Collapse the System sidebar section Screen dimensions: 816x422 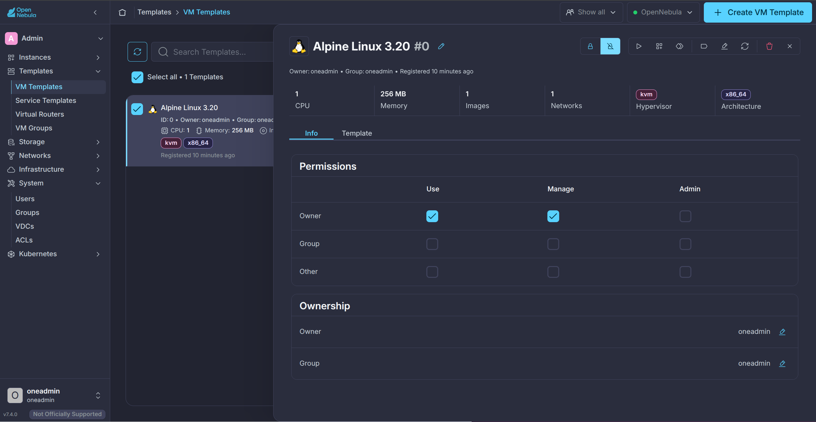[55, 183]
